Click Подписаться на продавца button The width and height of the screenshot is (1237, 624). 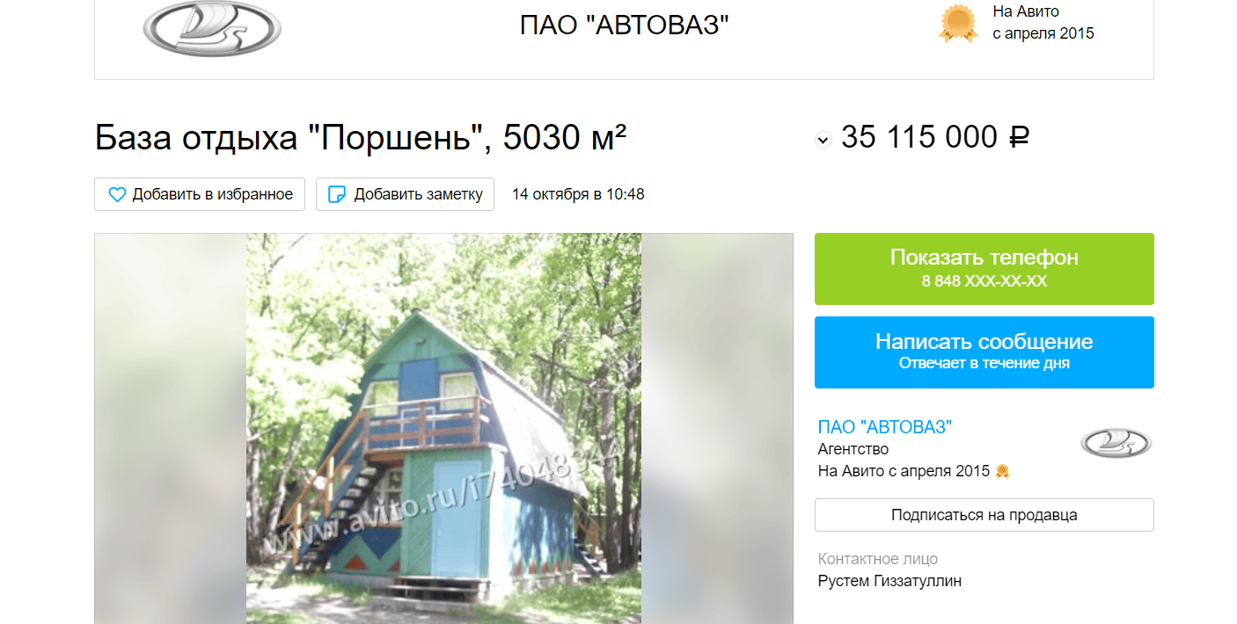coord(984,515)
